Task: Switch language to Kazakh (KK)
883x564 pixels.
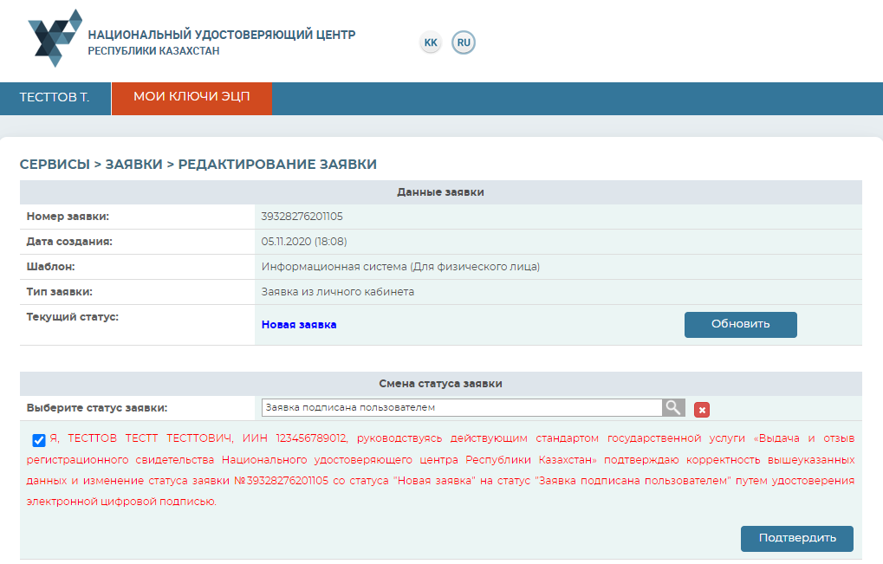Action: [x=431, y=42]
